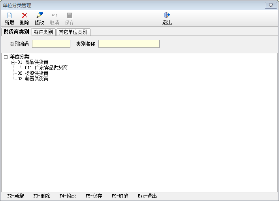The height and width of the screenshot is (201, 279).
Task: Open the 客户类别 tab
Action: (x=43, y=32)
